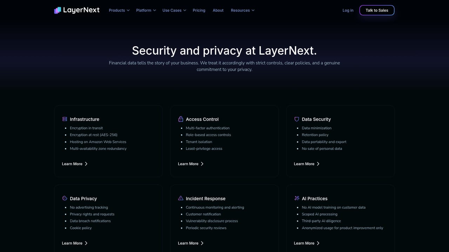Learn more about Access Control
Image resolution: width=449 pixels, height=252 pixels.
pos(191,164)
